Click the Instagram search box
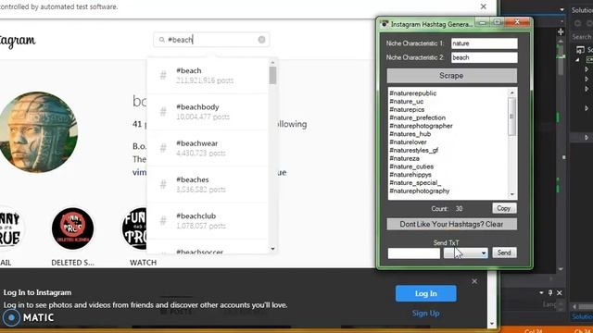Screen dimensions: 593x333 pos(211,40)
